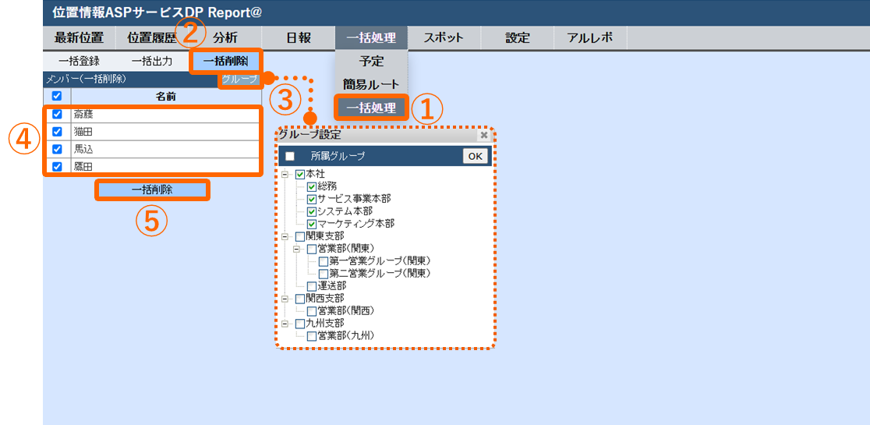Image resolution: width=870 pixels, height=425 pixels.
Task: Open the 最新位置 menu tab
Action: (x=79, y=38)
